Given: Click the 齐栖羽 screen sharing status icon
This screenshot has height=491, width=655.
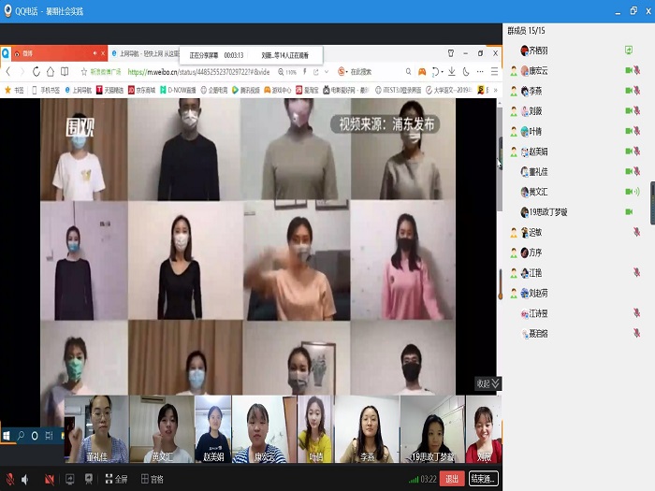Looking at the screenshot, I should click(628, 51).
